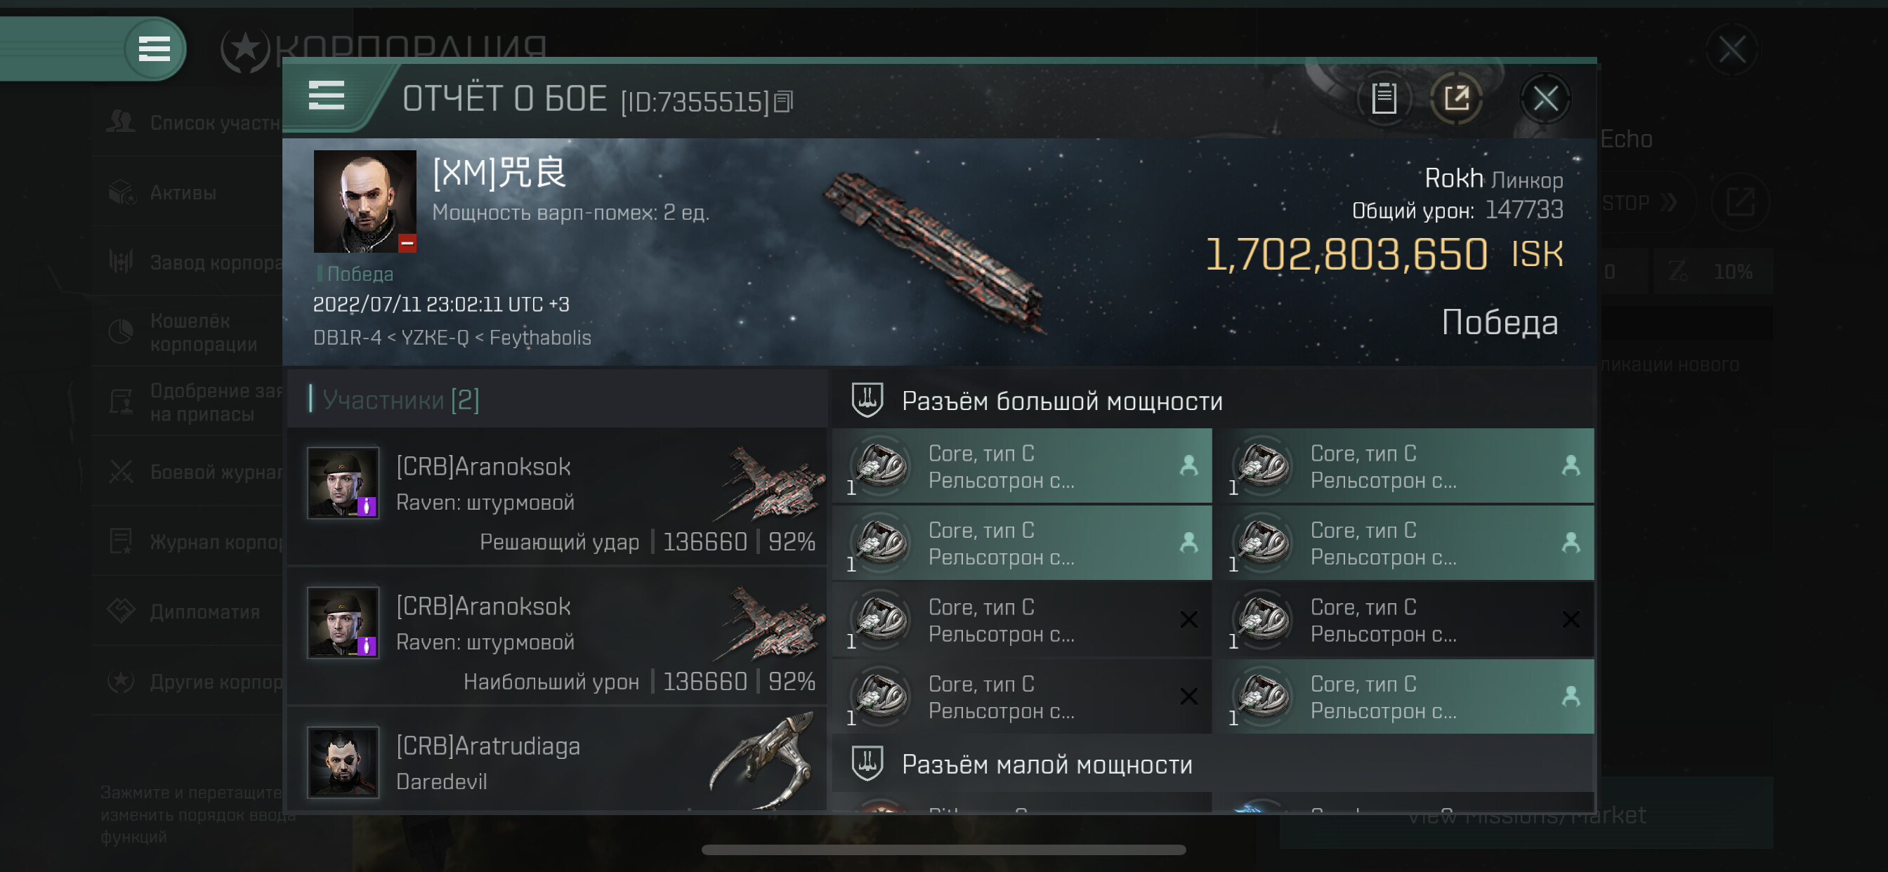The image size is (1888, 872).
Task: Open the battle report hamburger menu
Action: tap(327, 95)
